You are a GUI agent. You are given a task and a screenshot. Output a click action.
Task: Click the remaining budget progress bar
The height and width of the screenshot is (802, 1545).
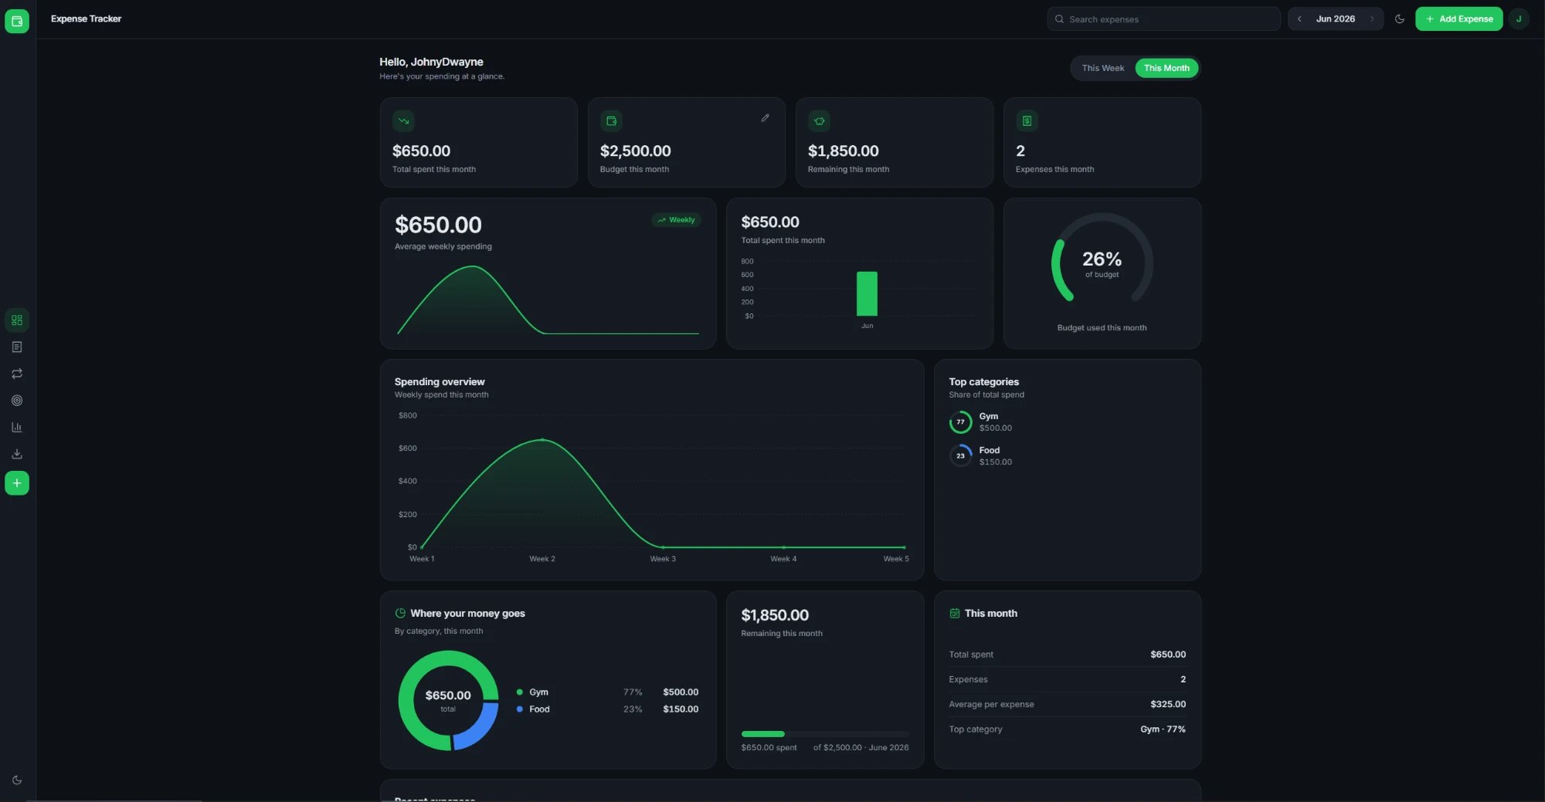[x=825, y=734]
